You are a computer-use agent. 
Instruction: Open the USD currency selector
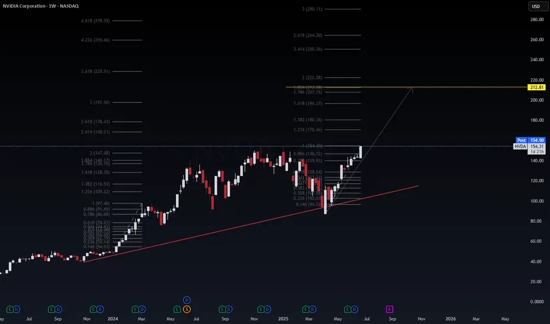point(537,6)
